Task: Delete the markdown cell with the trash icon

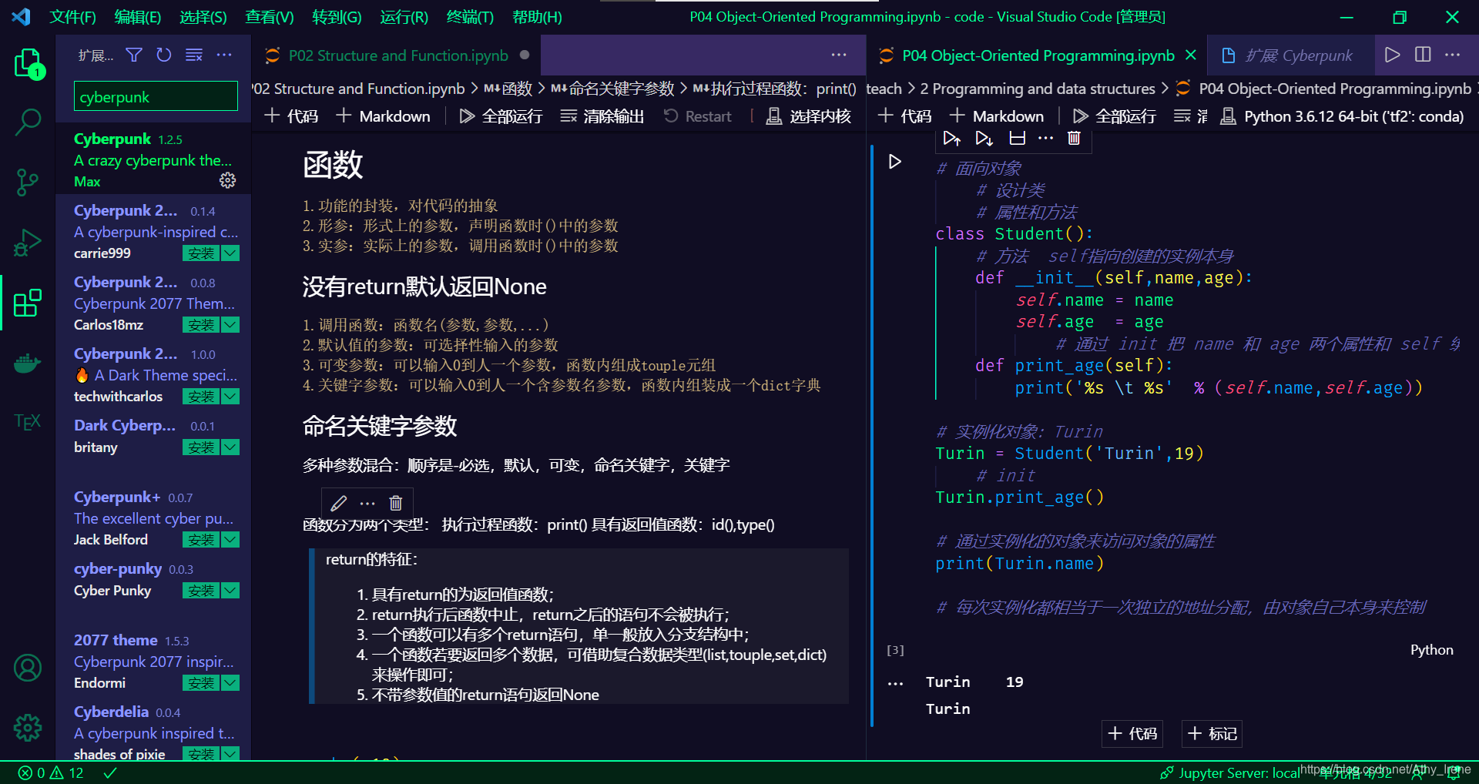Action: click(x=395, y=503)
